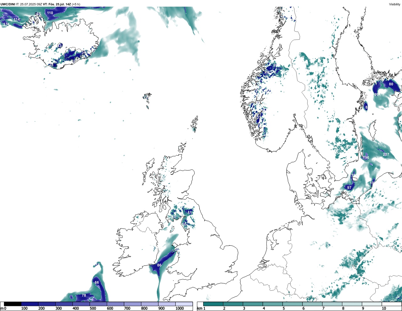Select the dark teal 1–2 km legend swatch
The height and width of the screenshot is (311, 402).
(x=213, y=304)
